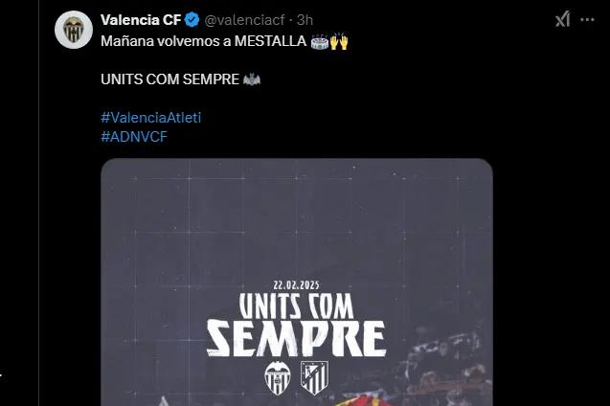Visit the @valenciacf handle
This screenshot has width=610, height=406.
[245, 20]
